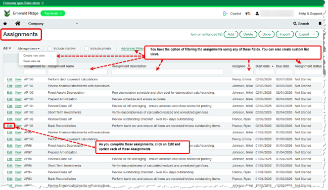View assignment AP102
This screenshot has height=190, width=328.
coord(18,119)
